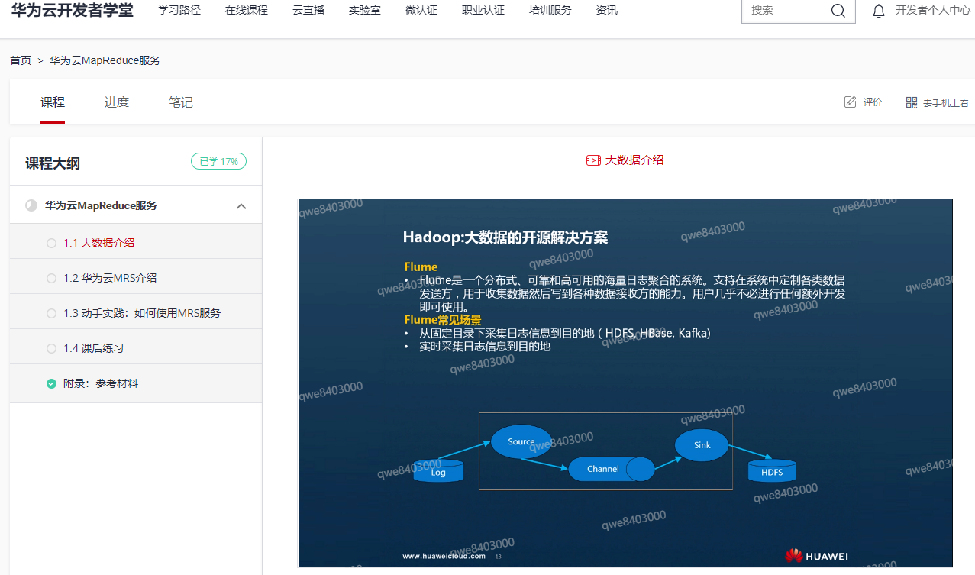
Task: Toggle the circle beside 1.2 华为云MRS介绍
Action: pos(51,278)
